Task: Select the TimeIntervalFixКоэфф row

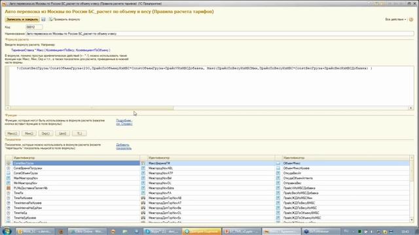Action: point(76,203)
